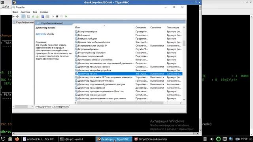The image size is (253, 142).
Task: Stop the service with the Stop icon
Action: (57, 17)
